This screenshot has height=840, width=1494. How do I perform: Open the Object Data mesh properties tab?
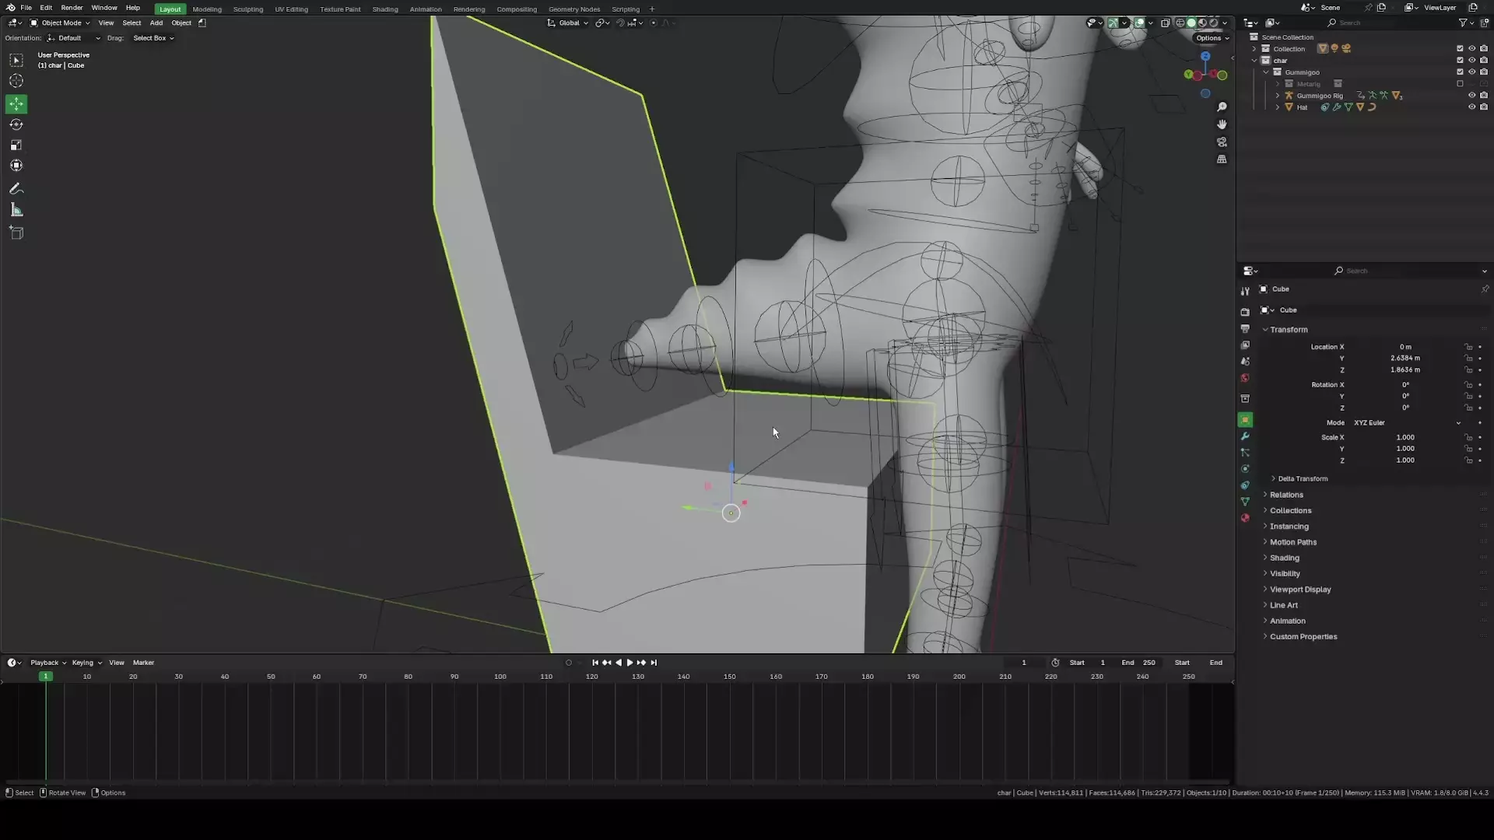1245,502
